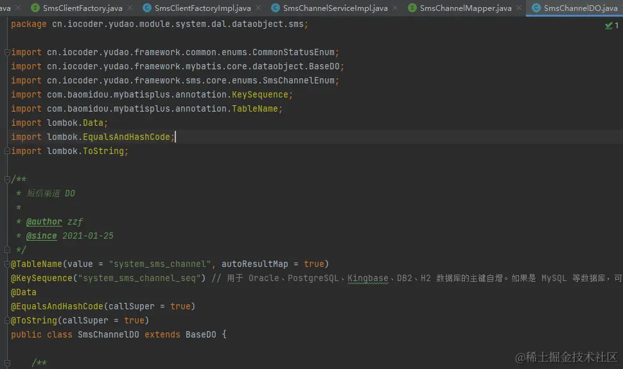This screenshot has width=623, height=369.
Task: Click KeySequence in mybatisplus import
Action: point(260,94)
